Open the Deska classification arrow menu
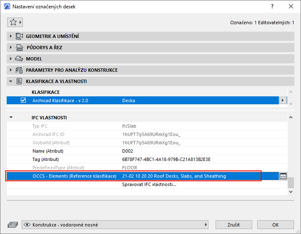The height and width of the screenshot is (234, 301). click(x=283, y=100)
